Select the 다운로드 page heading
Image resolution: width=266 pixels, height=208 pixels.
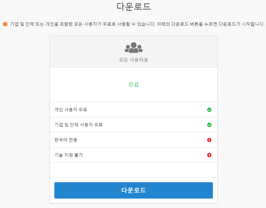coord(134,7)
